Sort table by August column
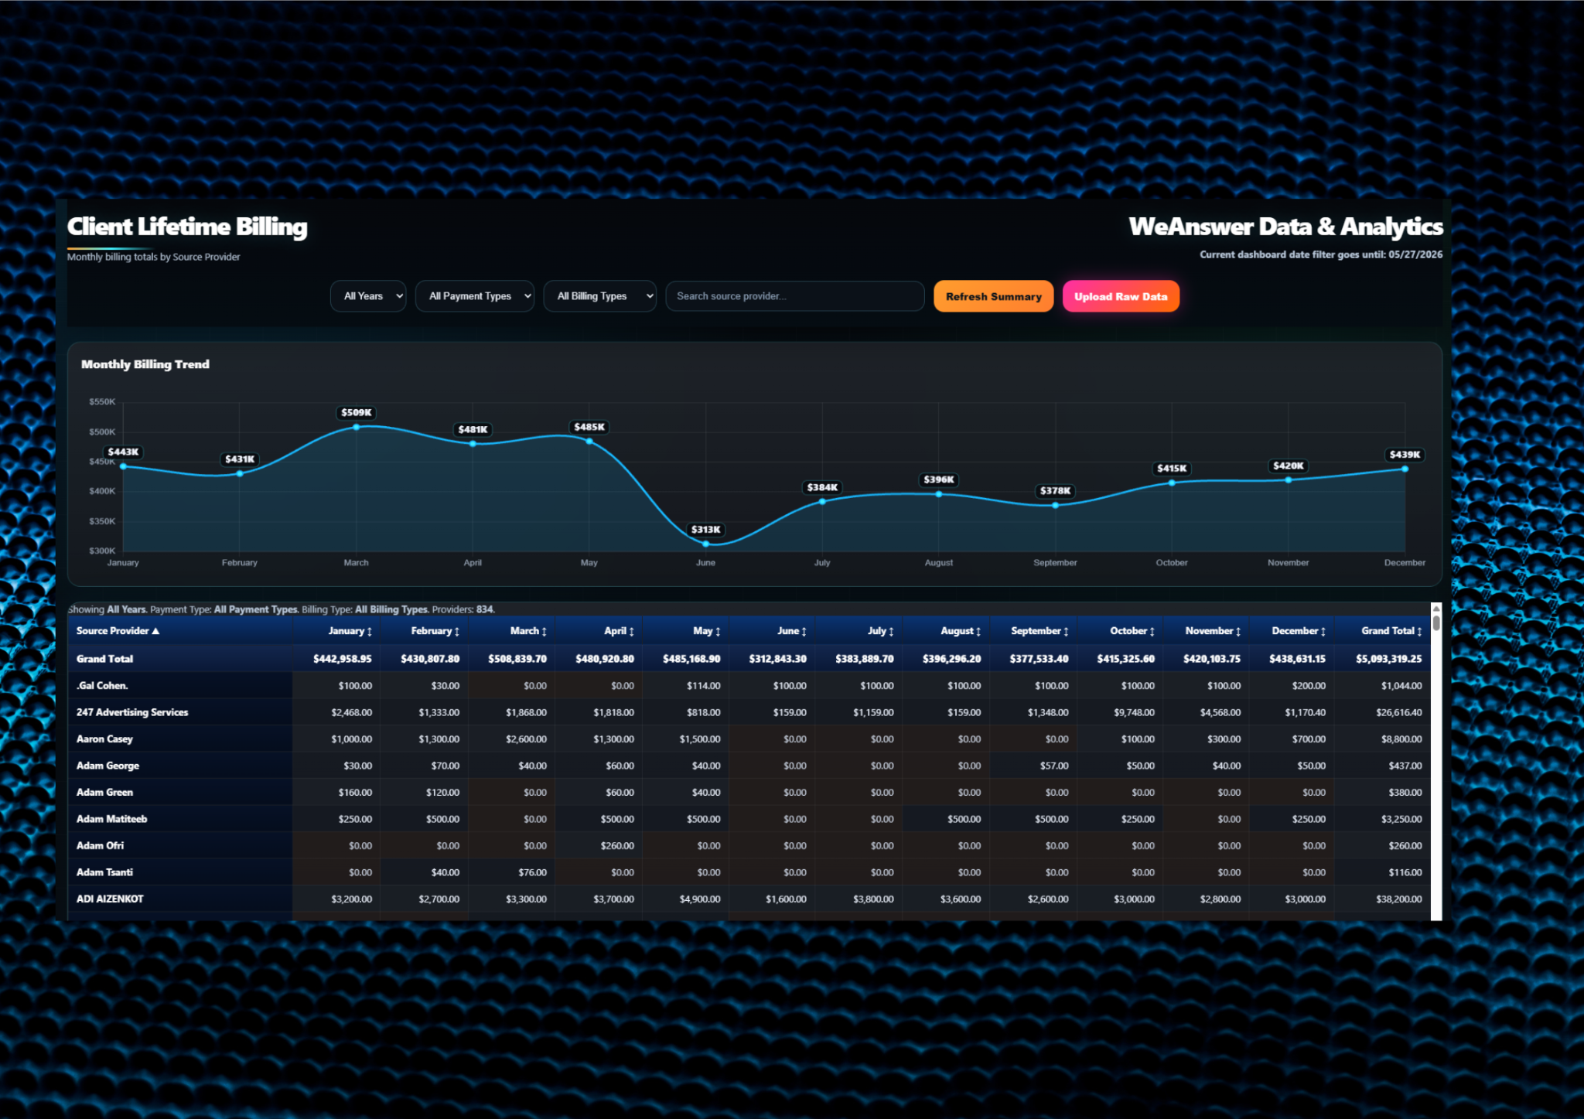Screen dimensions: 1584x1119 pos(961,631)
